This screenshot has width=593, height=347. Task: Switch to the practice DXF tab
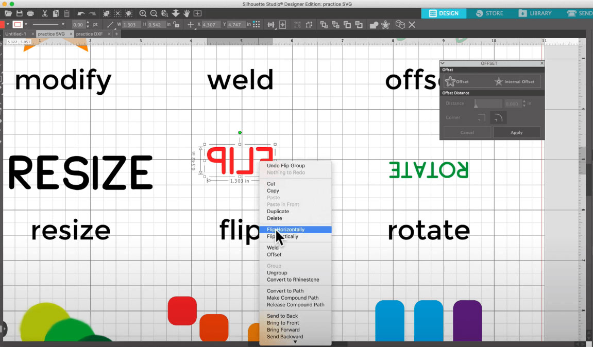90,34
